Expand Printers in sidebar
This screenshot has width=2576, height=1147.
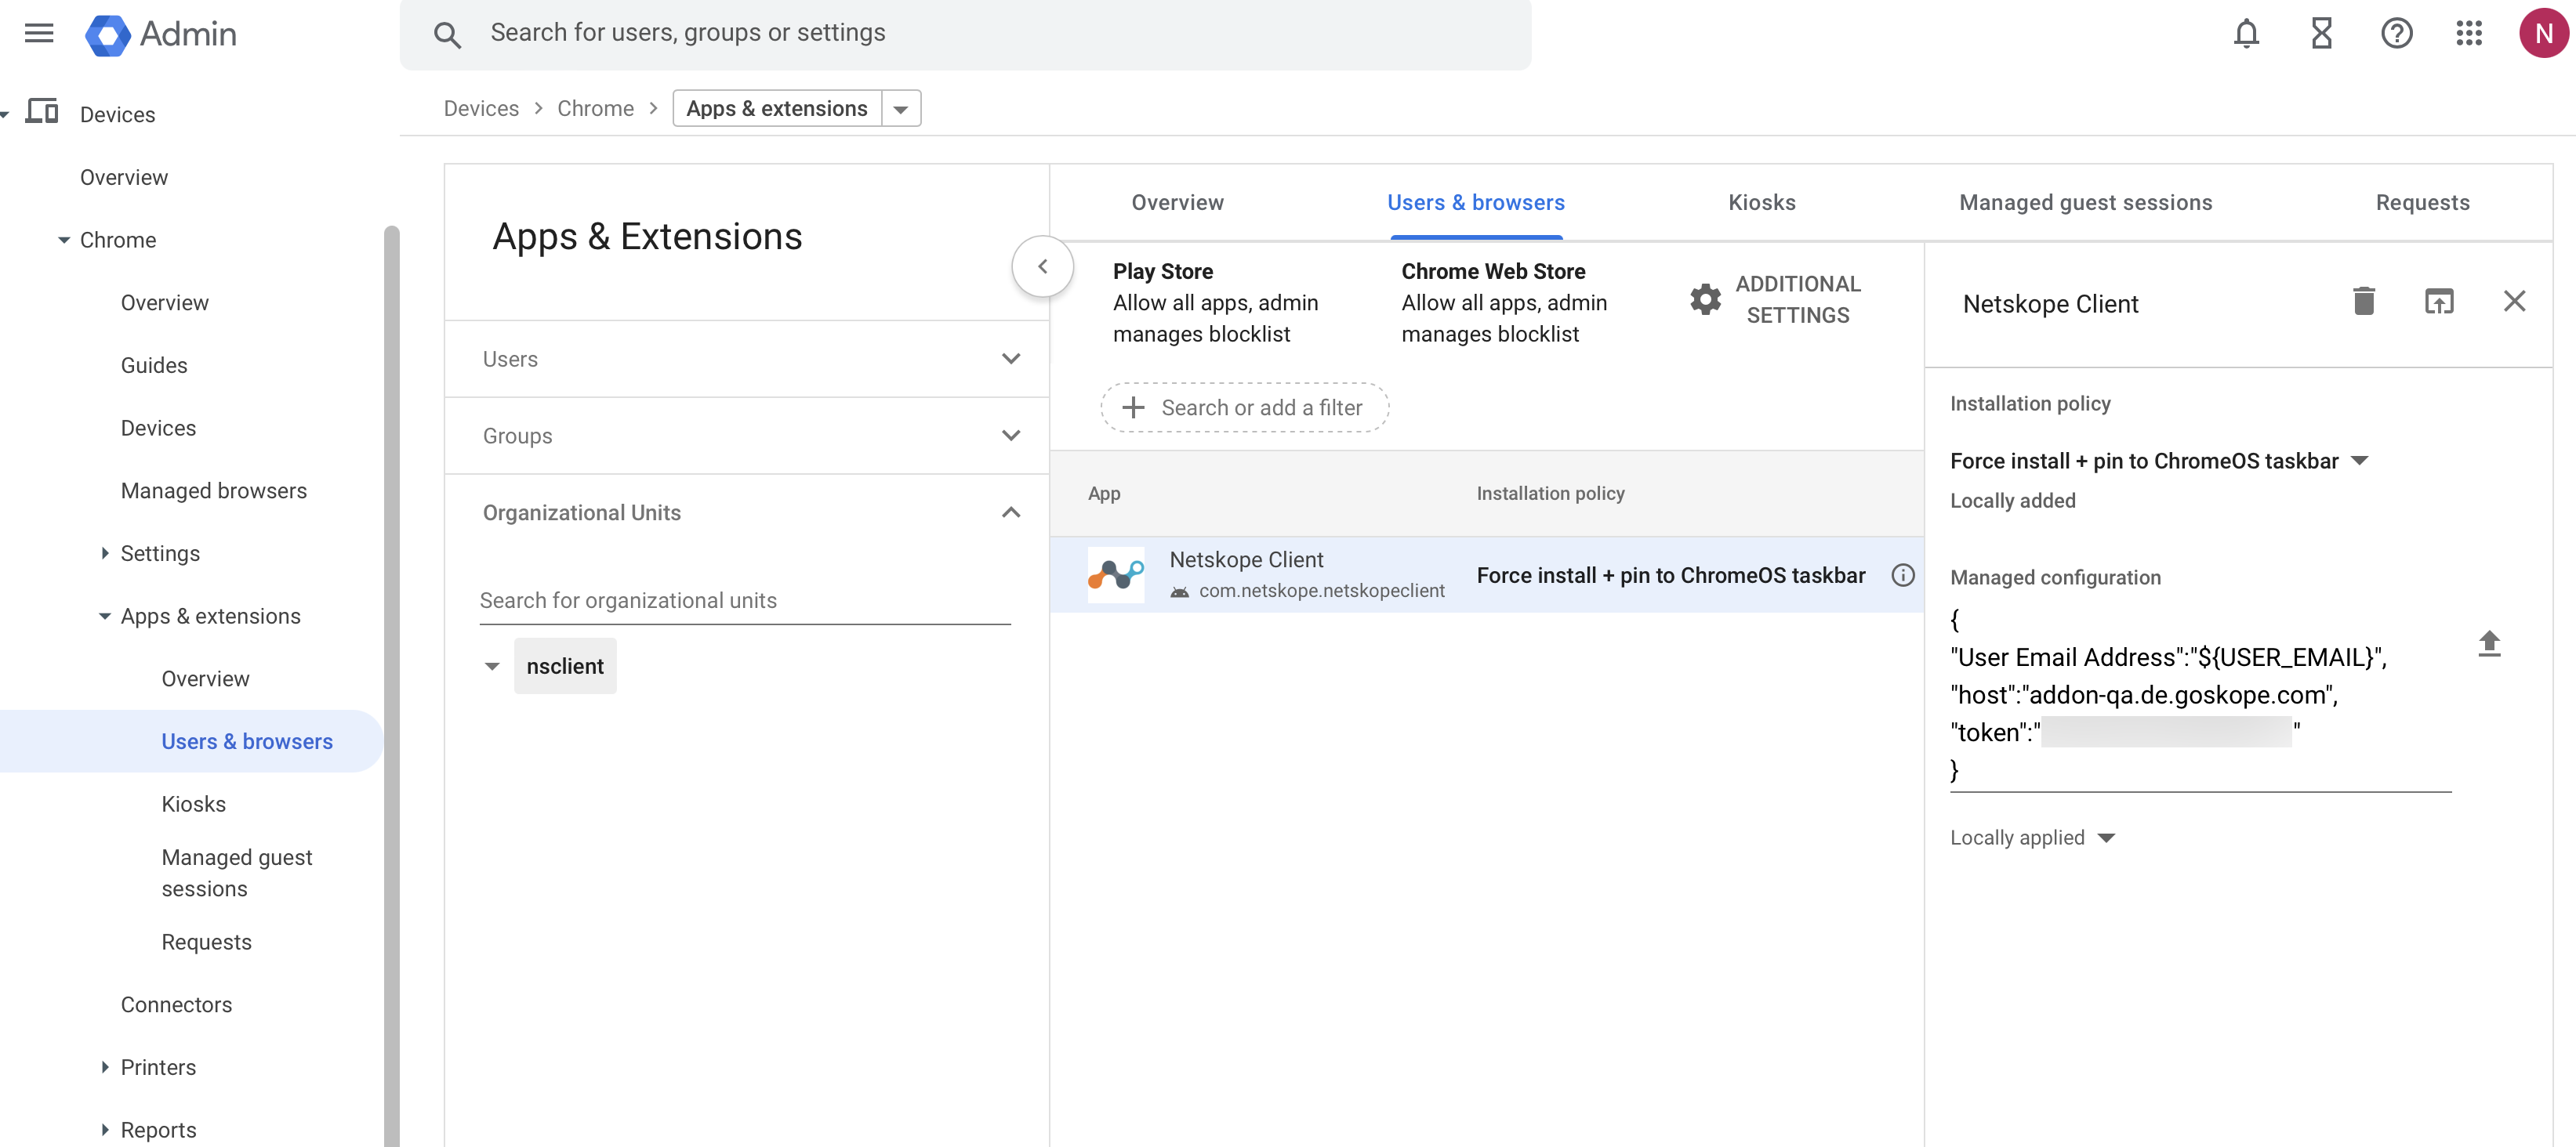point(105,1067)
